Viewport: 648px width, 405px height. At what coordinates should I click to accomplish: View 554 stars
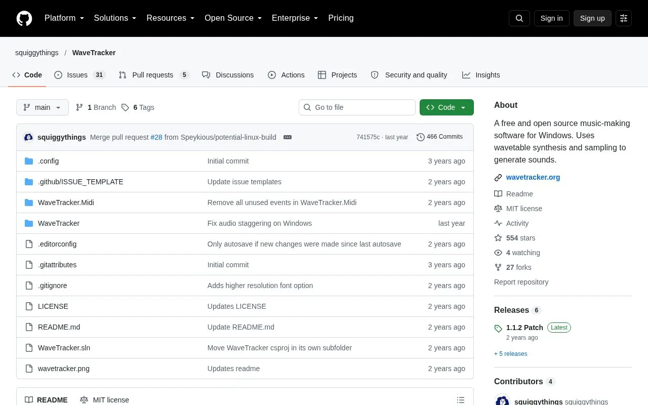click(x=514, y=238)
